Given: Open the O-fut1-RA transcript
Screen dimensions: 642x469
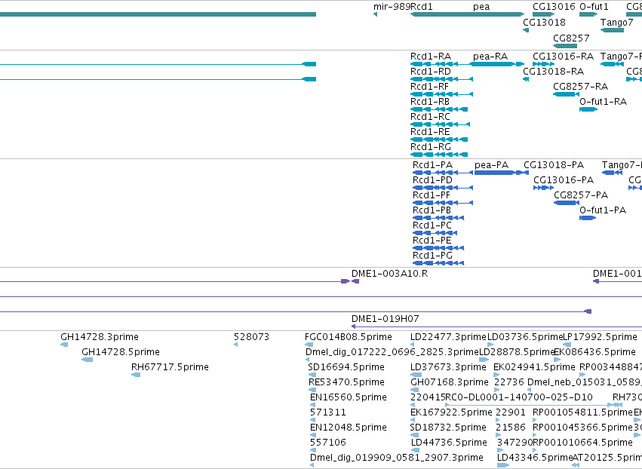Looking at the screenshot, I should 588,109.
